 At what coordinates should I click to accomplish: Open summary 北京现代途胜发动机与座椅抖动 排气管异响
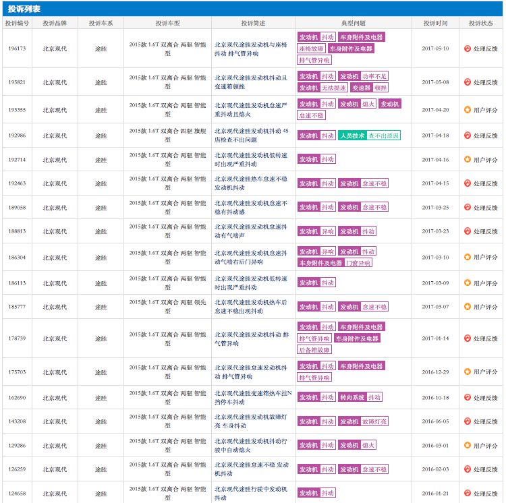(251, 49)
